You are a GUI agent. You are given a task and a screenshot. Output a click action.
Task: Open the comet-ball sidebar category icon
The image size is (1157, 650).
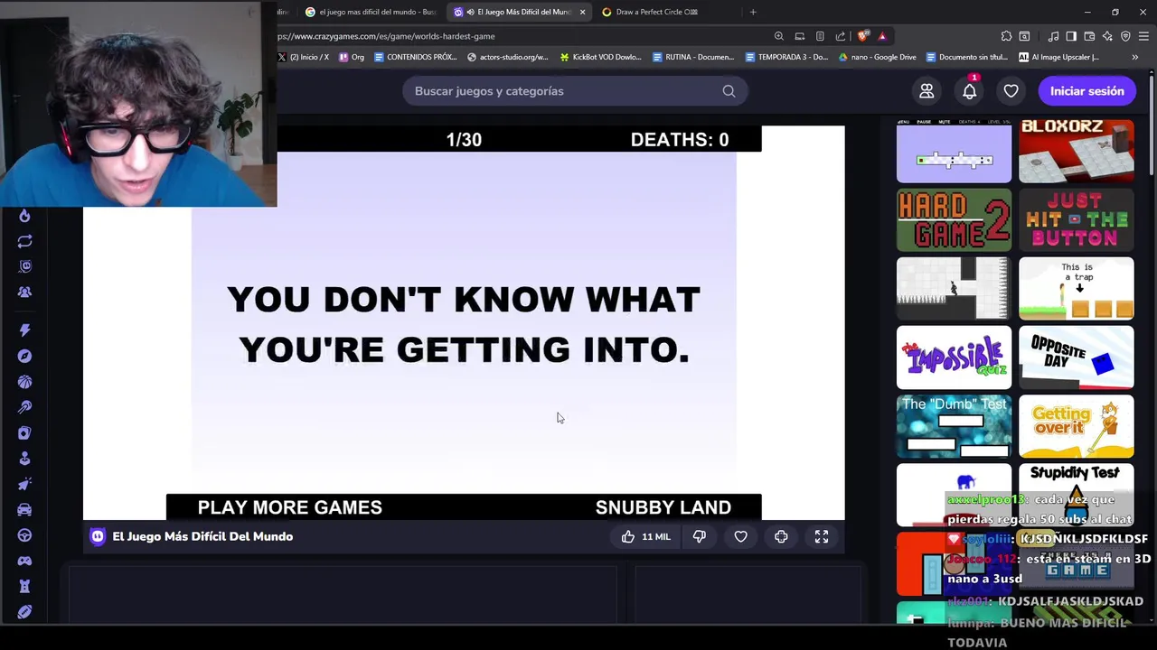[24, 407]
